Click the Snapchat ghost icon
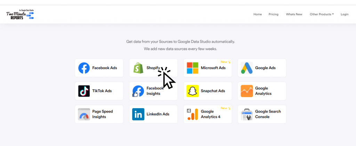The height and width of the screenshot is (146, 356). (193, 91)
